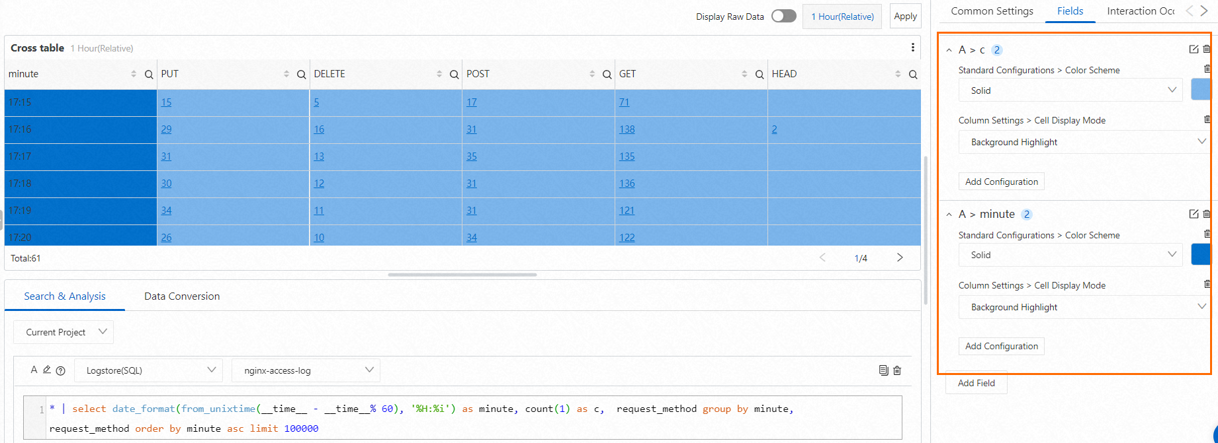Sort the minute column
This screenshot has height=443, width=1218.
point(134,74)
